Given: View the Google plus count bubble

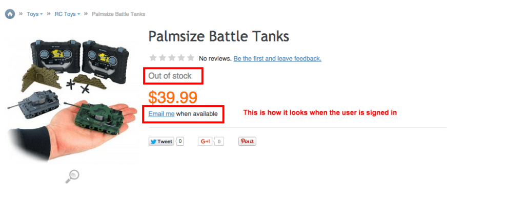Looking at the screenshot, I should [219, 142].
